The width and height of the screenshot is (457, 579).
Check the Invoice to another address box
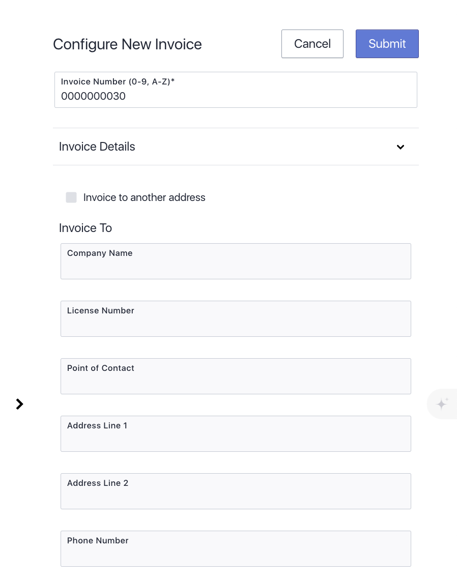[x=71, y=197]
